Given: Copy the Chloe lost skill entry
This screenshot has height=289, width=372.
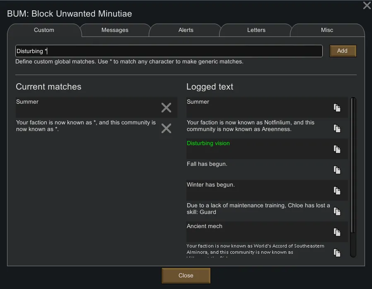Looking at the screenshot, I should pyautogui.click(x=337, y=211).
